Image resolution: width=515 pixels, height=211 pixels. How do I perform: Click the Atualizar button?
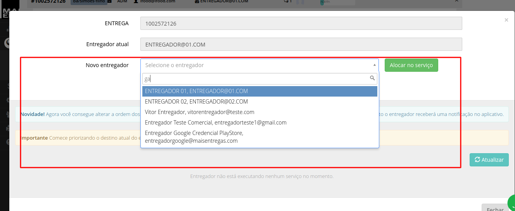pos(489,160)
